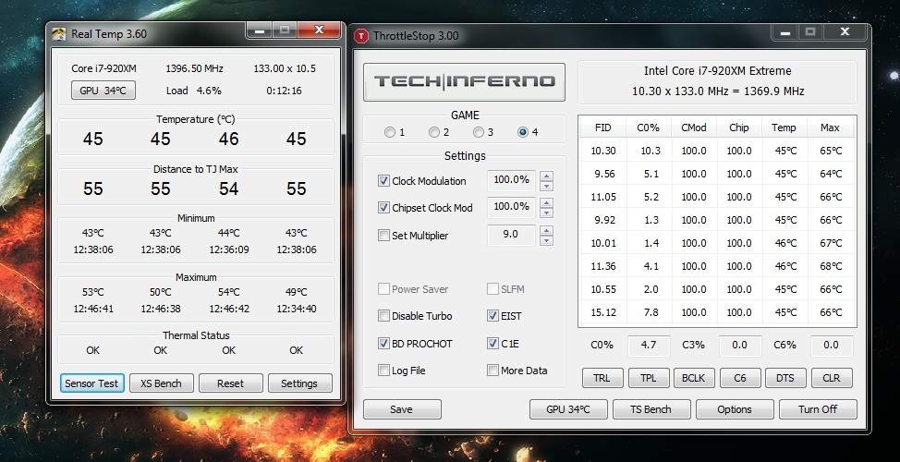Click the Save button in ThrottleStop

(402, 409)
